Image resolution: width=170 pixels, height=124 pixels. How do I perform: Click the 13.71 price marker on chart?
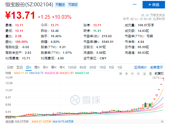coord(156,78)
